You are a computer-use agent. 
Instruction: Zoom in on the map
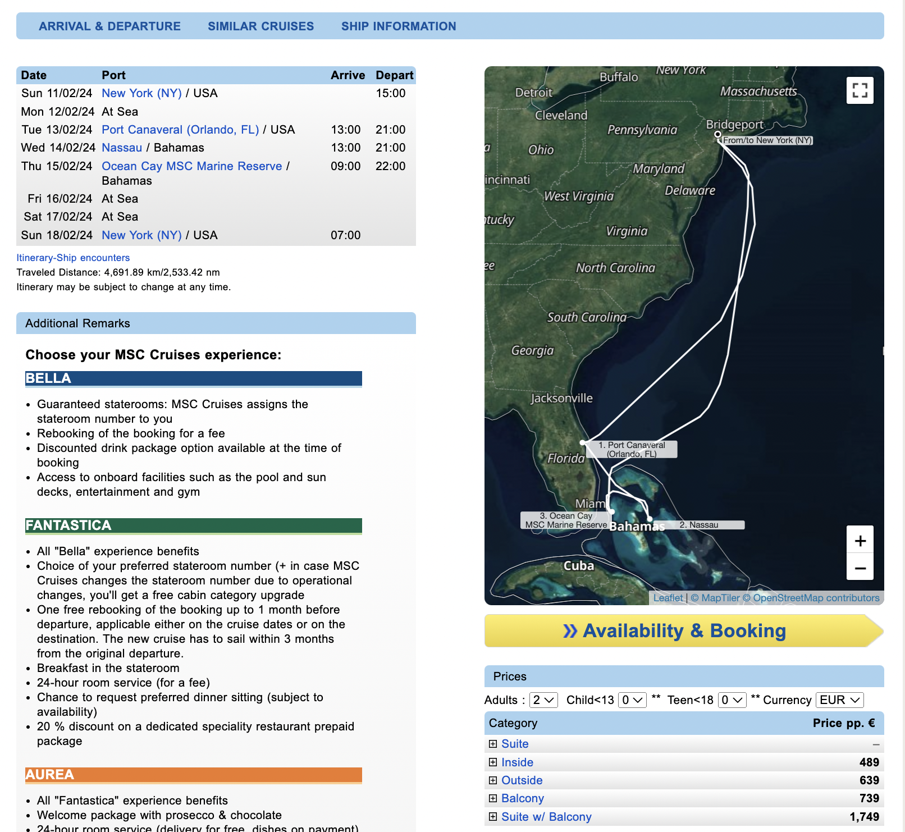[x=860, y=540]
